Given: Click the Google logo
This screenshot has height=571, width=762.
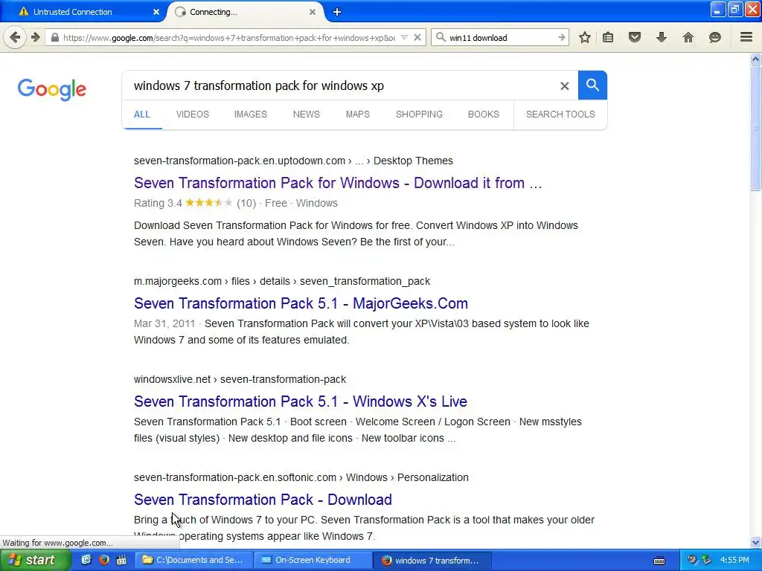Looking at the screenshot, I should click(x=52, y=89).
